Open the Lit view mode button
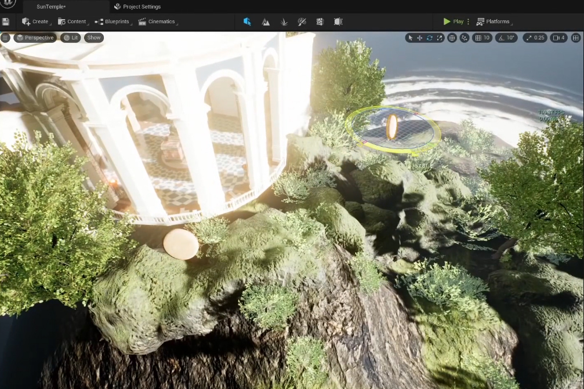Viewport: 584px width, 389px height. tap(71, 38)
